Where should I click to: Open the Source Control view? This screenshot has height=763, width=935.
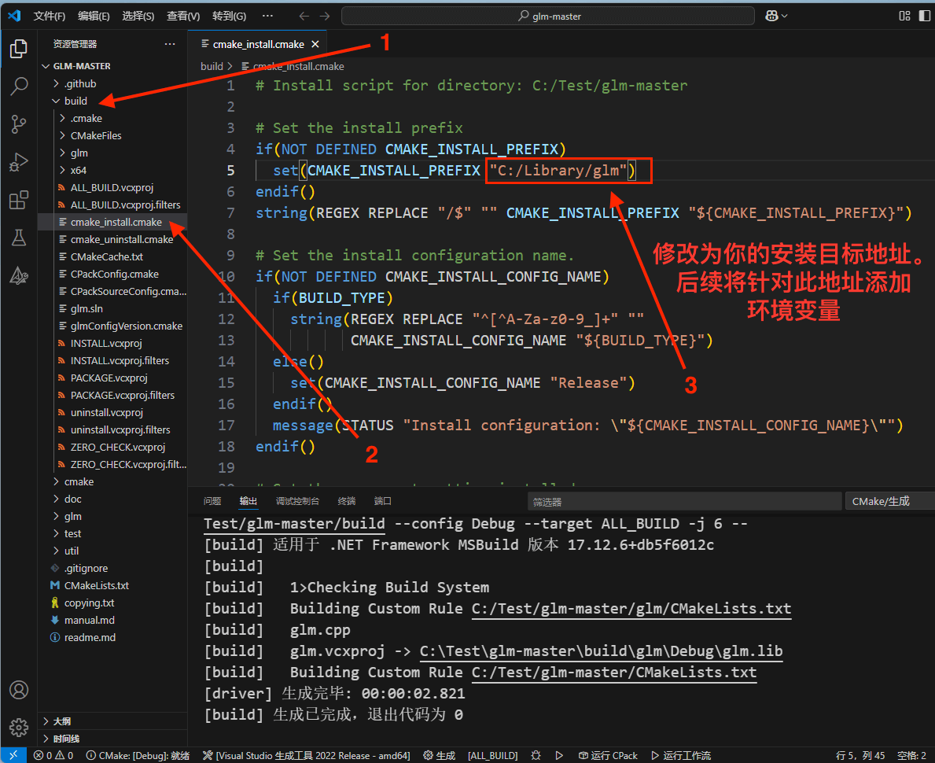click(19, 124)
